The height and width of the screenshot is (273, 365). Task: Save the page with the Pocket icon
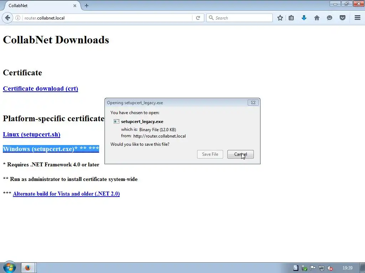(x=343, y=18)
